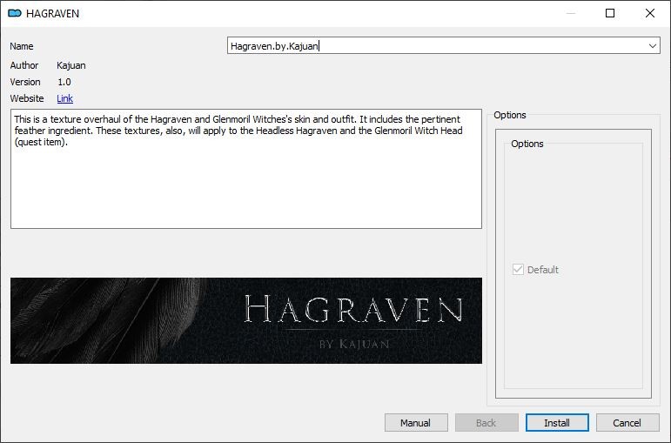Click the Hagraven banner image
671x443 pixels.
click(x=246, y=320)
